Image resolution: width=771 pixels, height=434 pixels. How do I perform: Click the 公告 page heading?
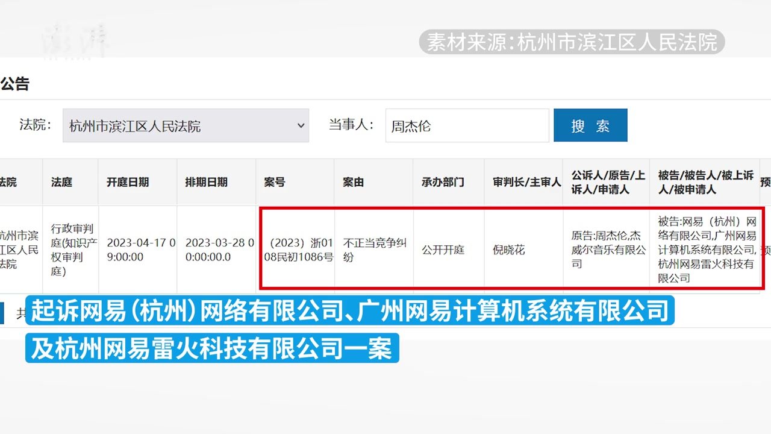click(x=14, y=84)
